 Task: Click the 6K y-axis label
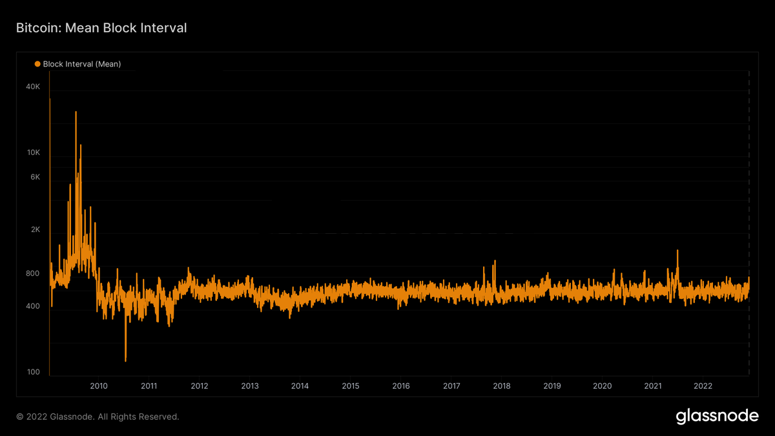[35, 177]
